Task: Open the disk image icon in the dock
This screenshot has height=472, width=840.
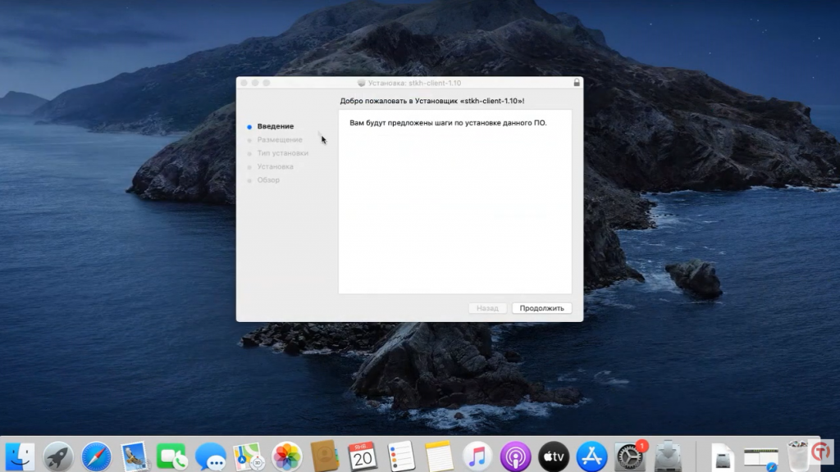Action: tap(722, 457)
